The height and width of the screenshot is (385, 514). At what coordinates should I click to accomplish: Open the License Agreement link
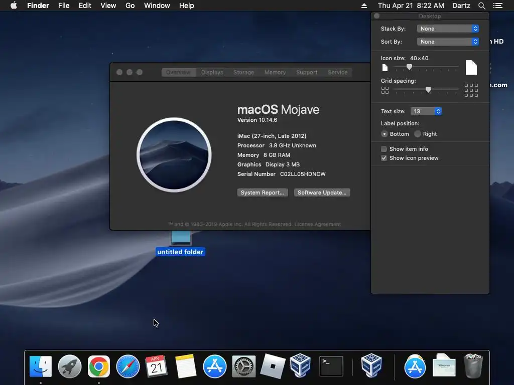pyautogui.click(x=318, y=224)
